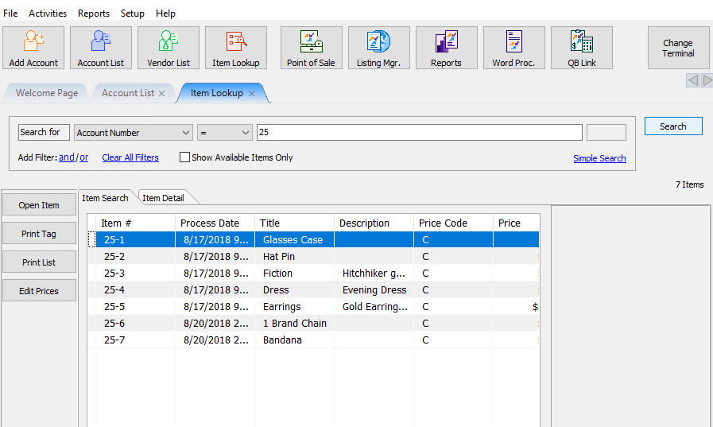
Task: Click the 1 Brand Chain title cell
Action: click(x=295, y=324)
